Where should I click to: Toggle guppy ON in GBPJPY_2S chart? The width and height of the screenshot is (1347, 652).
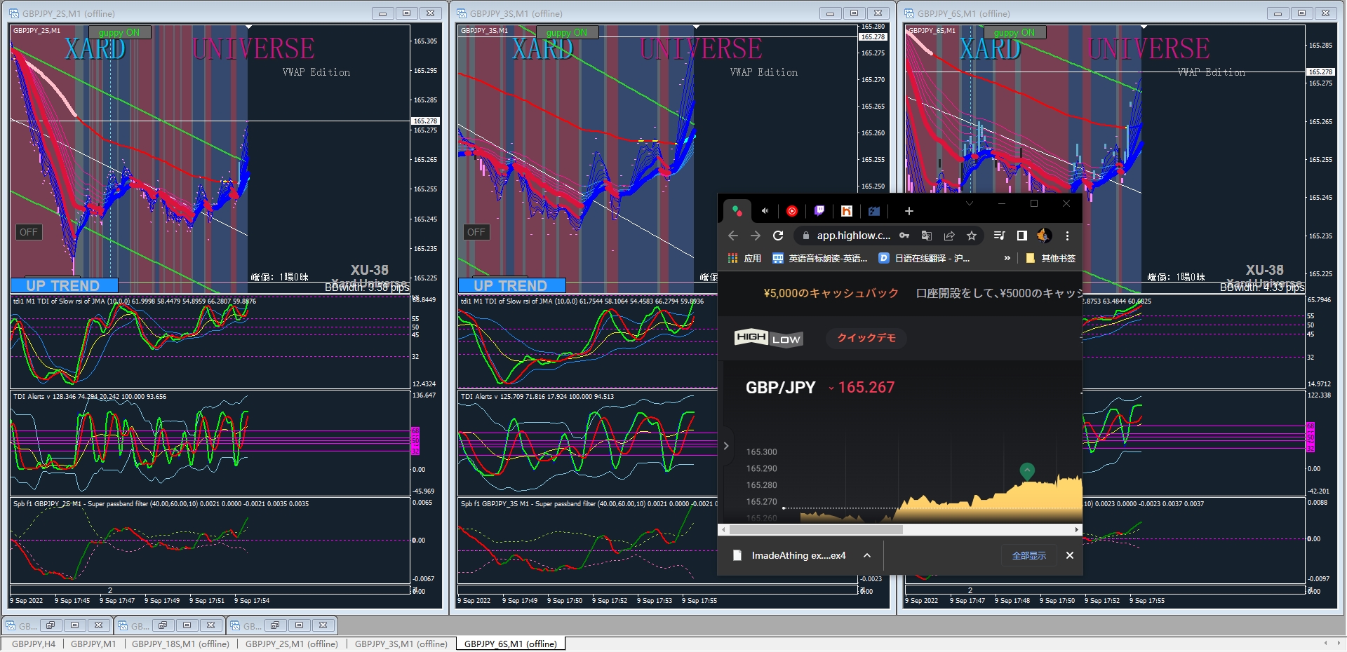[x=120, y=32]
